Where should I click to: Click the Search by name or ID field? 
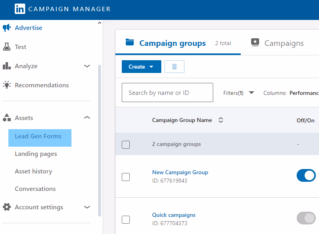(167, 92)
